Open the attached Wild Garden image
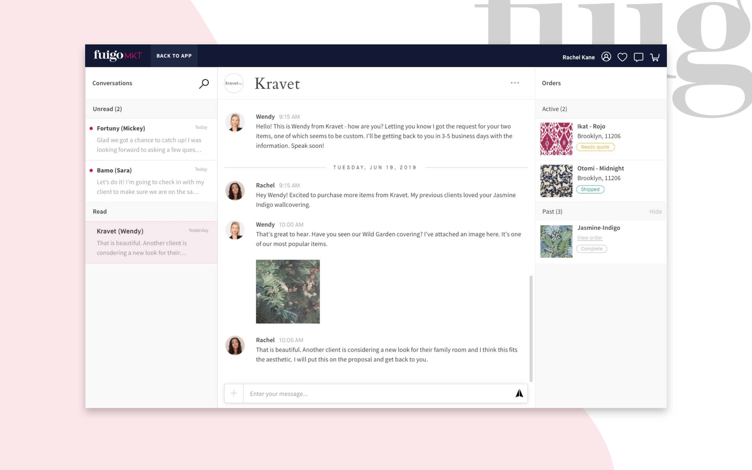 [x=288, y=292]
